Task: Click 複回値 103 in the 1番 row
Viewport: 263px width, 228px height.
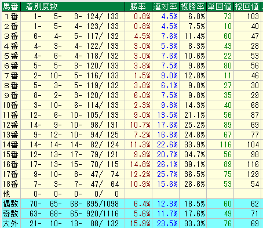Action: pos(253,17)
